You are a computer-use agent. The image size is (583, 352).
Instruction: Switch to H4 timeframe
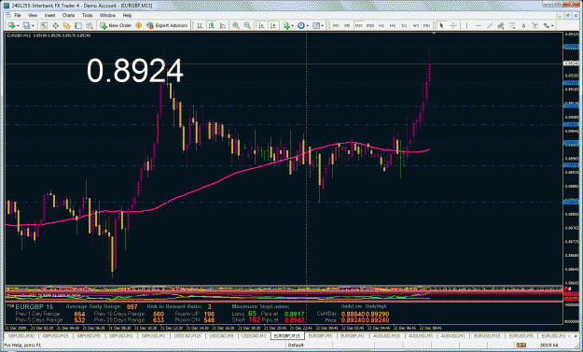(393, 25)
